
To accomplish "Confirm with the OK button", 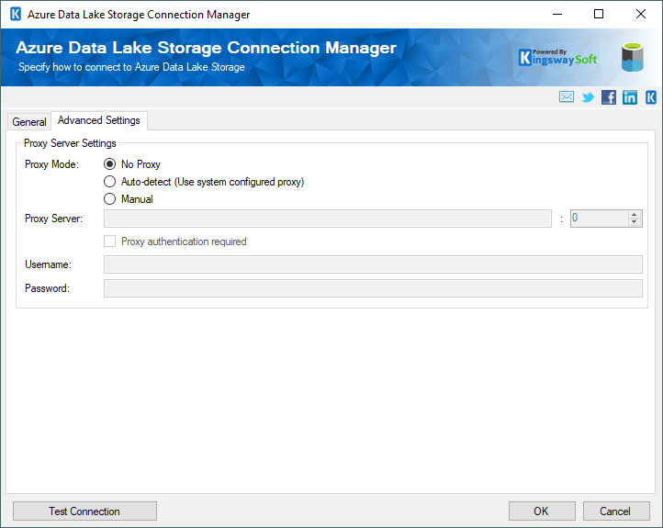I will [542, 511].
